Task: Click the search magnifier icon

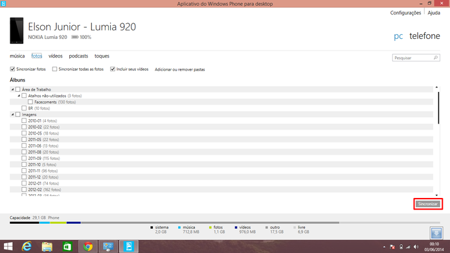Action: pos(436,58)
